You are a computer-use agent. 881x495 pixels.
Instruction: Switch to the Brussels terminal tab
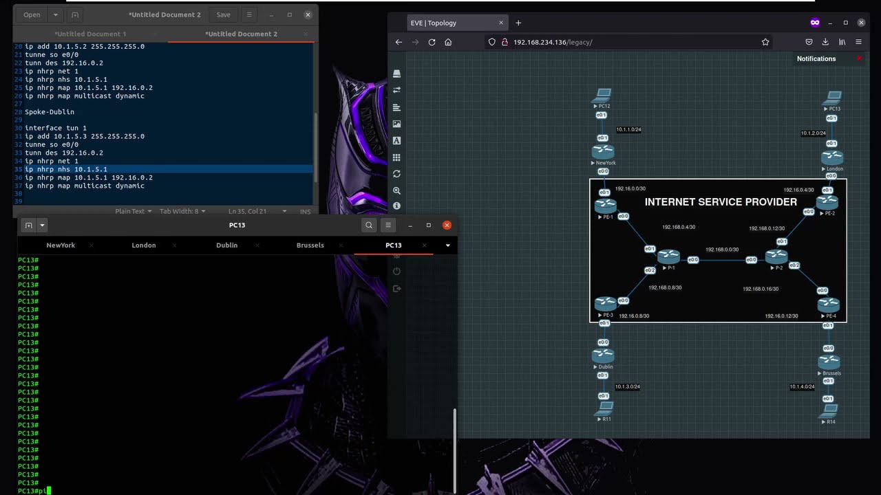(310, 245)
